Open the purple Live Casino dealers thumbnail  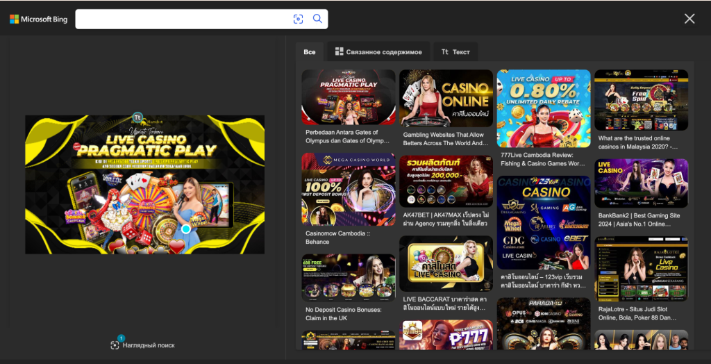click(641, 183)
